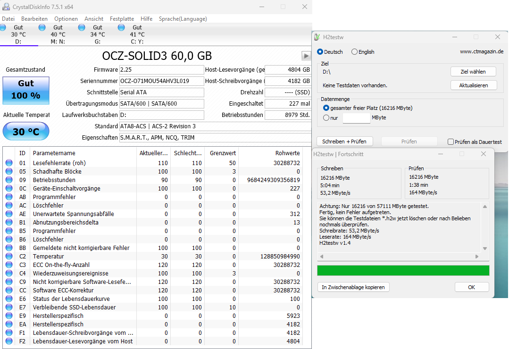Click status orb for Lesefehlerrate (roh) row
The width and height of the screenshot is (509, 349).
9,163
